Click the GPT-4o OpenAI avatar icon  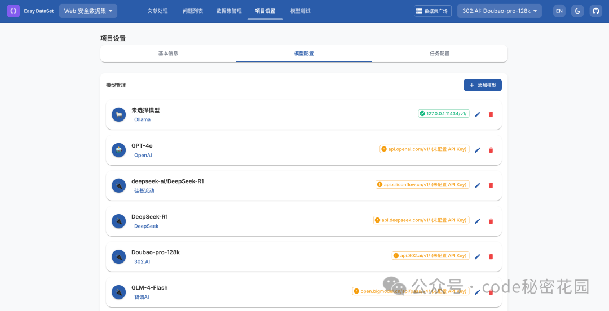[119, 150]
